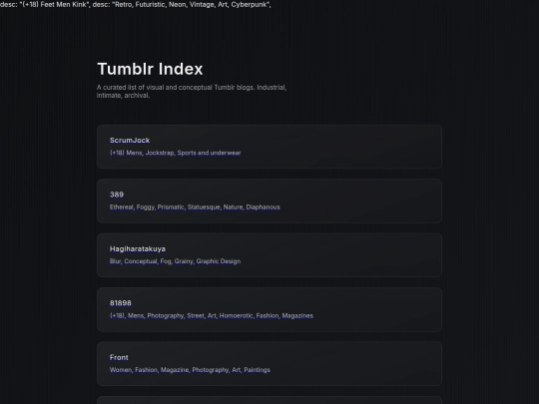Click the ScrumJock tags 'Mens, Jockstrap, Sports and underwear'

pos(176,153)
